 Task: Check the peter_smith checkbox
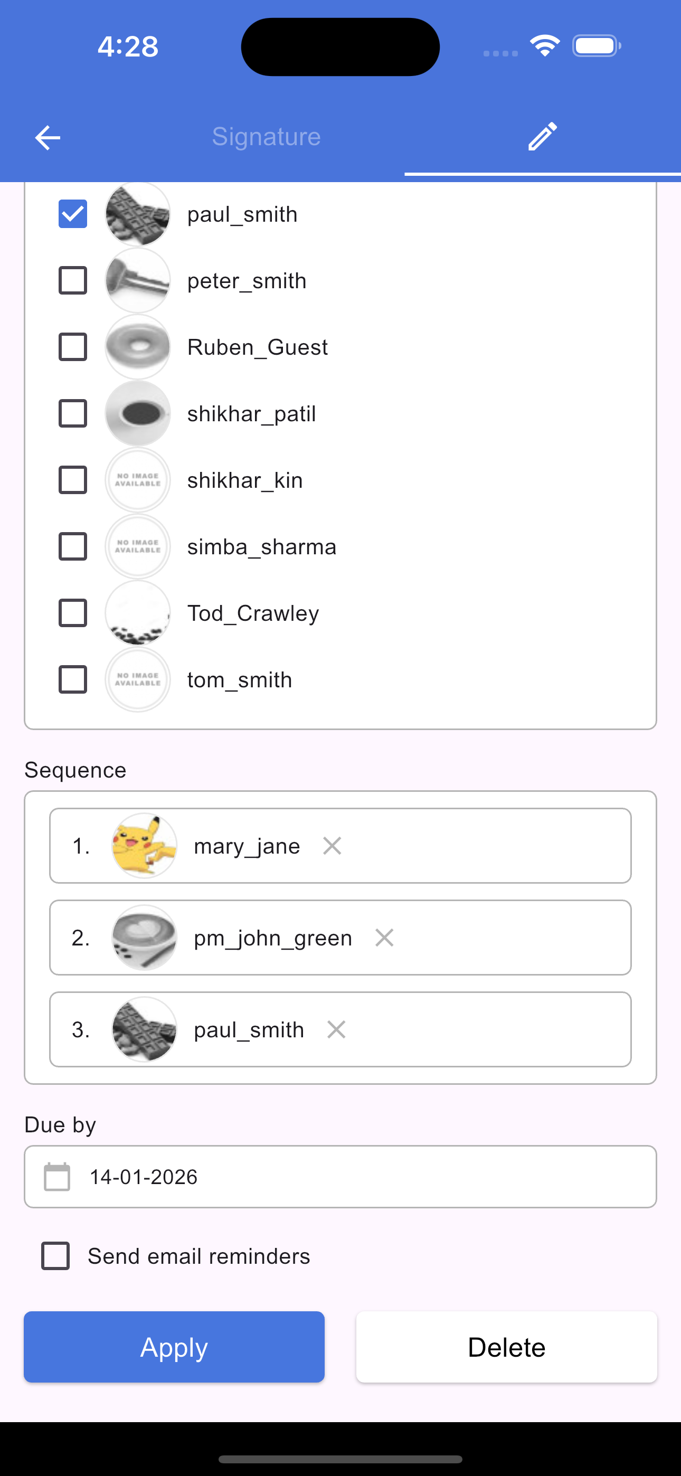(x=73, y=281)
